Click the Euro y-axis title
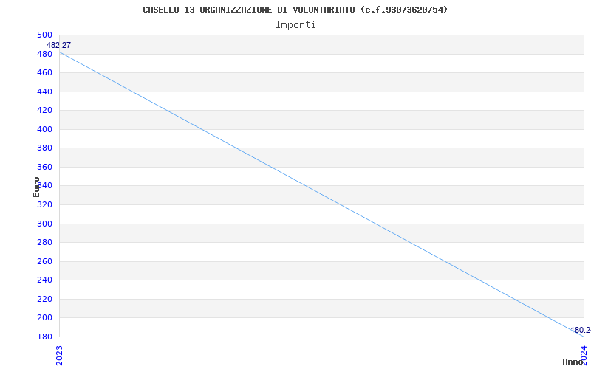This screenshot has height=369, width=591. coord(36,187)
